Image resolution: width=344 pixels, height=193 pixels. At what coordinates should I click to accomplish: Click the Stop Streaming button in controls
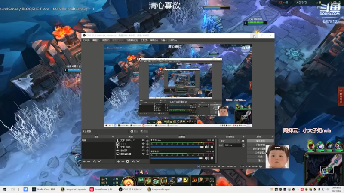pyautogui.click(x=261, y=141)
